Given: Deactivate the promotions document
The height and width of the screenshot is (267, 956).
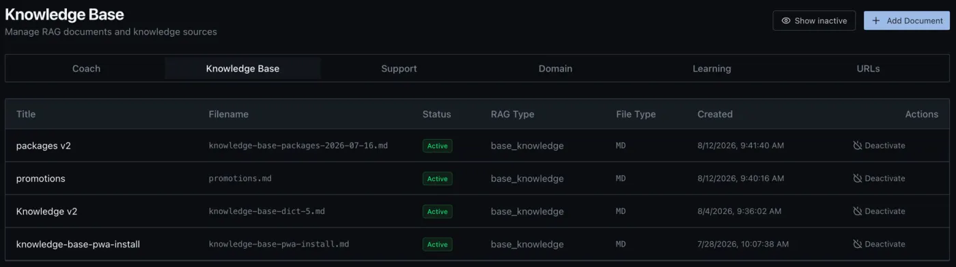Looking at the screenshot, I should point(879,178).
